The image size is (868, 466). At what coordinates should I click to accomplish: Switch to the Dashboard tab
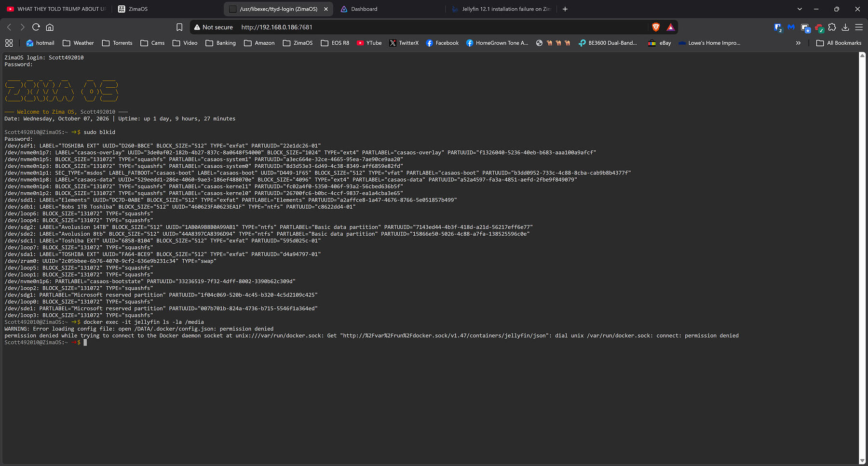(x=389, y=9)
